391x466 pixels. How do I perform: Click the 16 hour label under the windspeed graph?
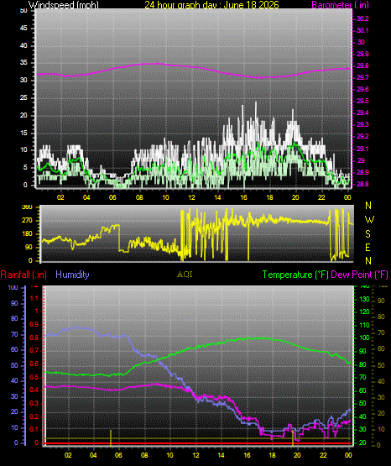click(243, 197)
